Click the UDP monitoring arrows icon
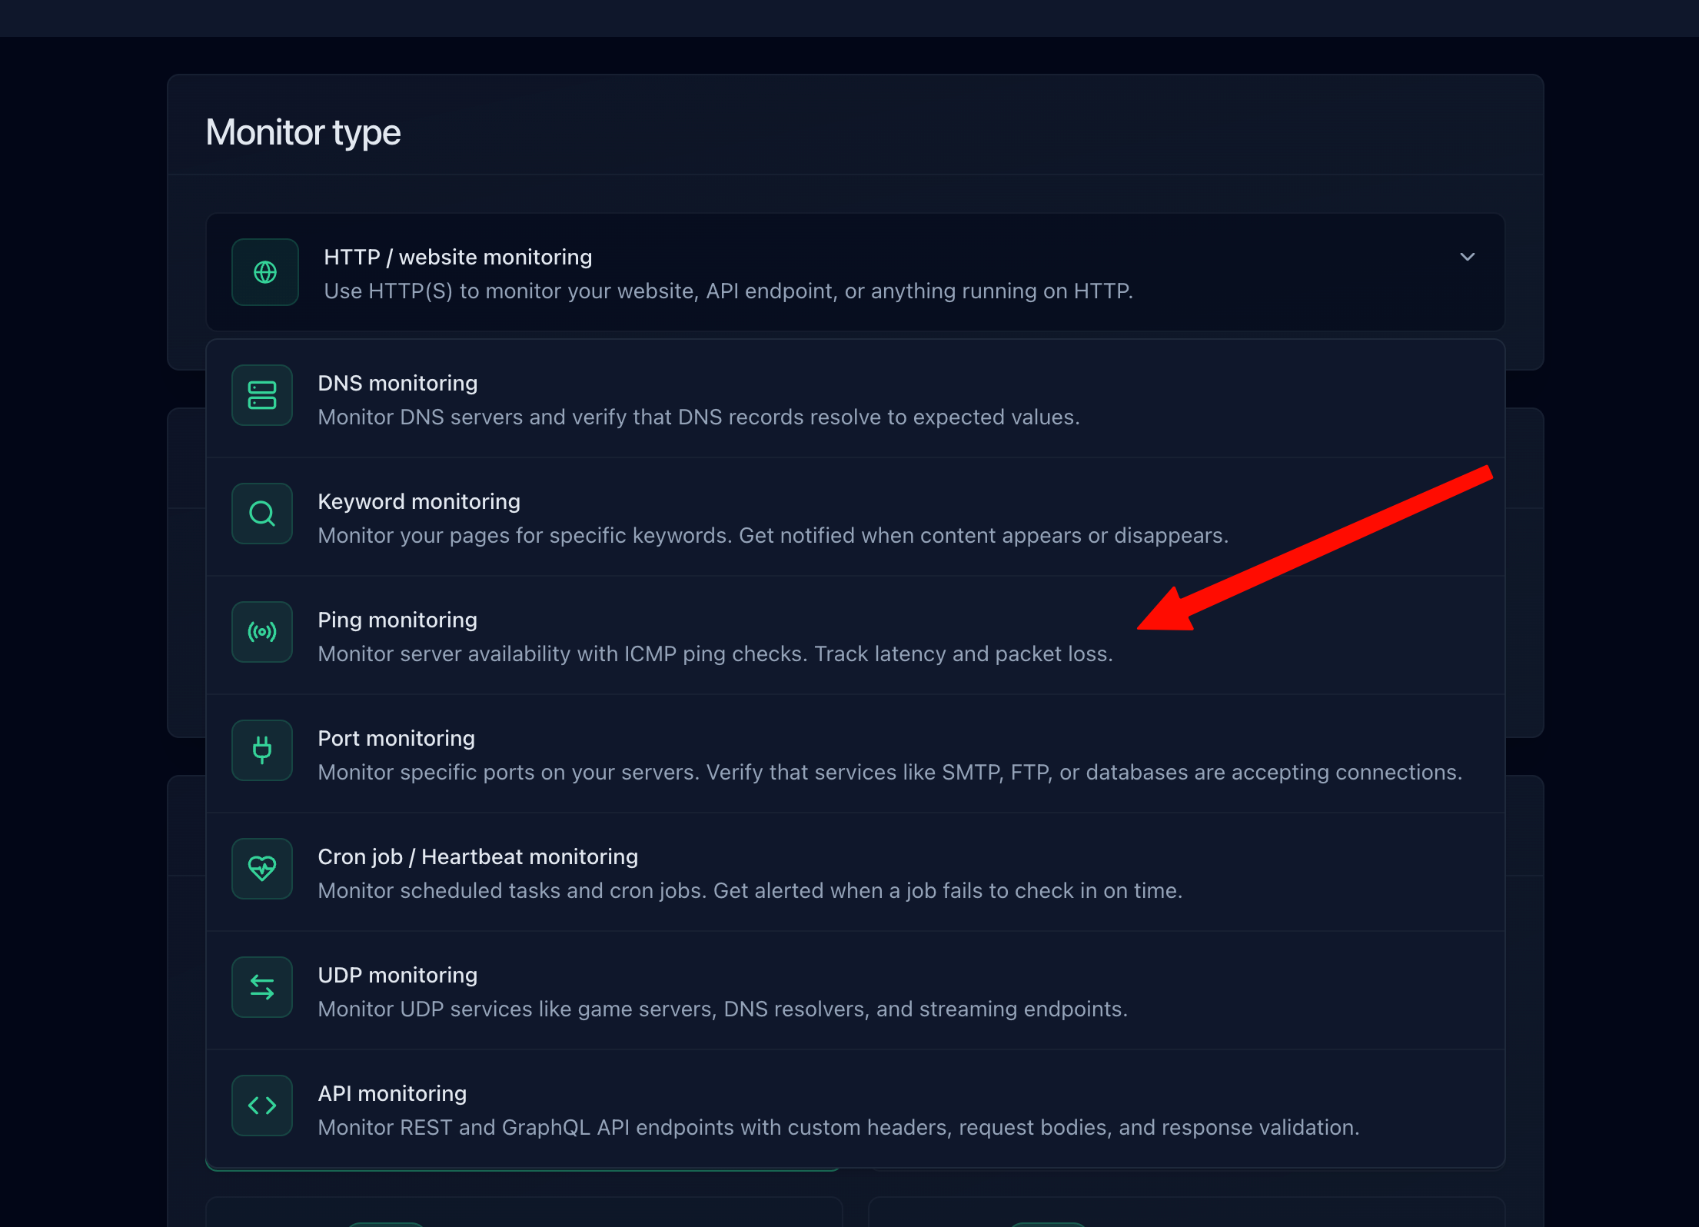The height and width of the screenshot is (1227, 1699). click(x=262, y=987)
